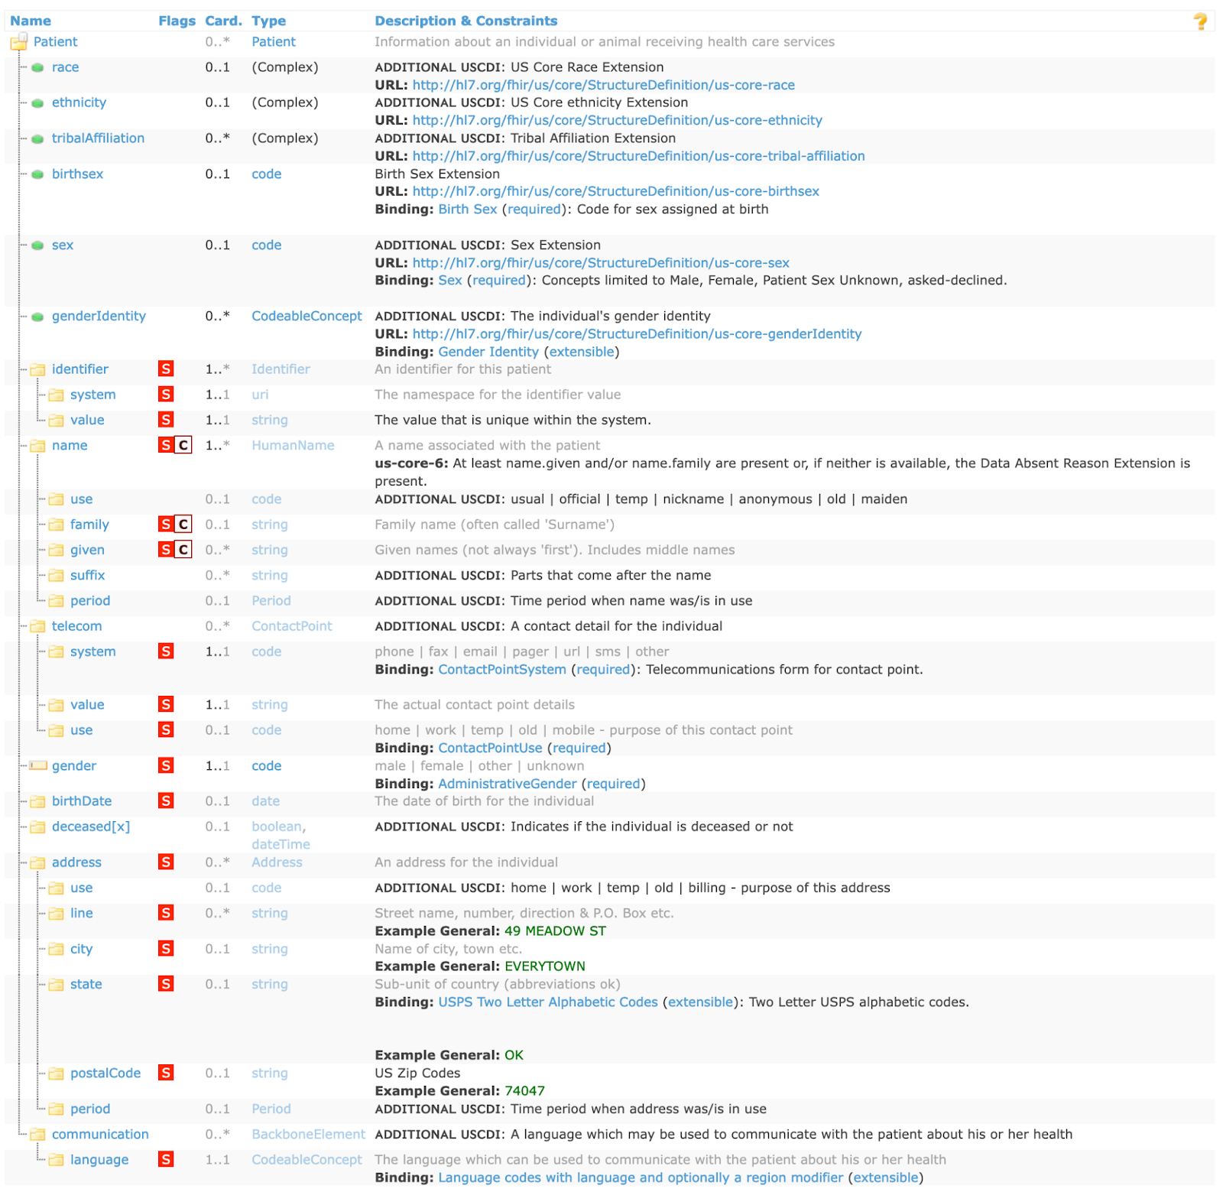Click the folder icon beside deceased[x]
Viewport: 1223px width, 1192px height.
(38, 827)
